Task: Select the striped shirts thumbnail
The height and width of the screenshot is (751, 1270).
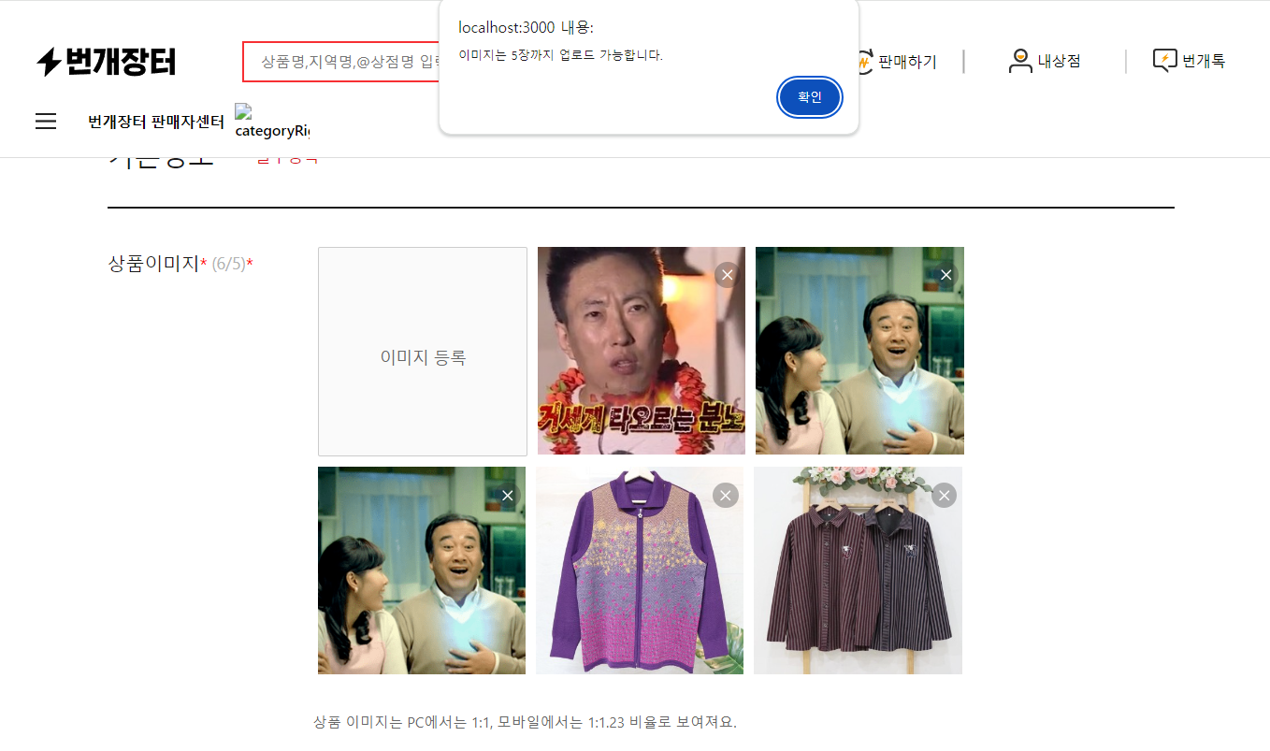Action: click(858, 570)
